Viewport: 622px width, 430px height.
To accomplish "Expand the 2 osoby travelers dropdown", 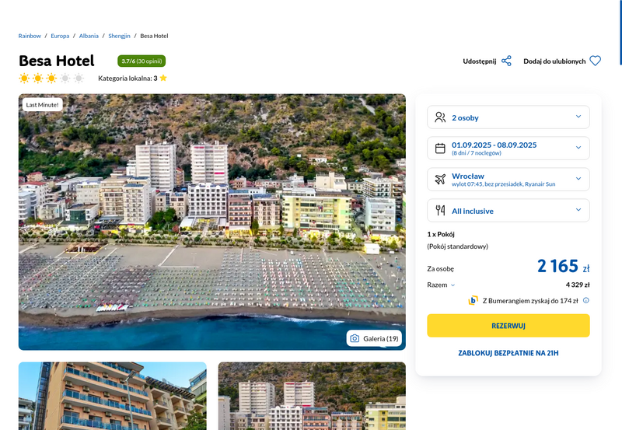I will [508, 117].
